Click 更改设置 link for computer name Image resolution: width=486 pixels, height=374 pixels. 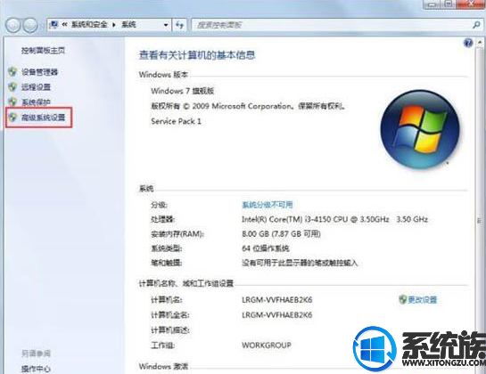point(422,300)
